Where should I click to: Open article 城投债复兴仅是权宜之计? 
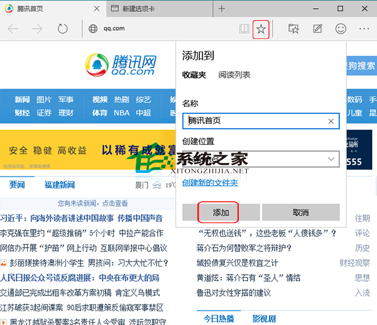coord(237,263)
